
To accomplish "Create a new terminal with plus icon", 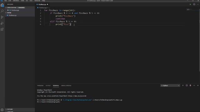I will (x=183, y=86).
